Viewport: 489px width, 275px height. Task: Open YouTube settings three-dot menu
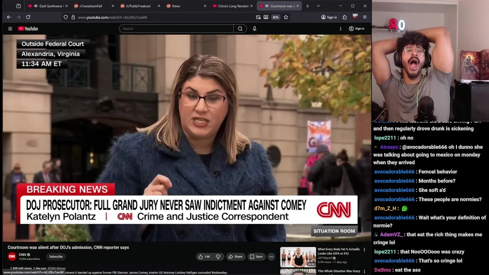341,29
